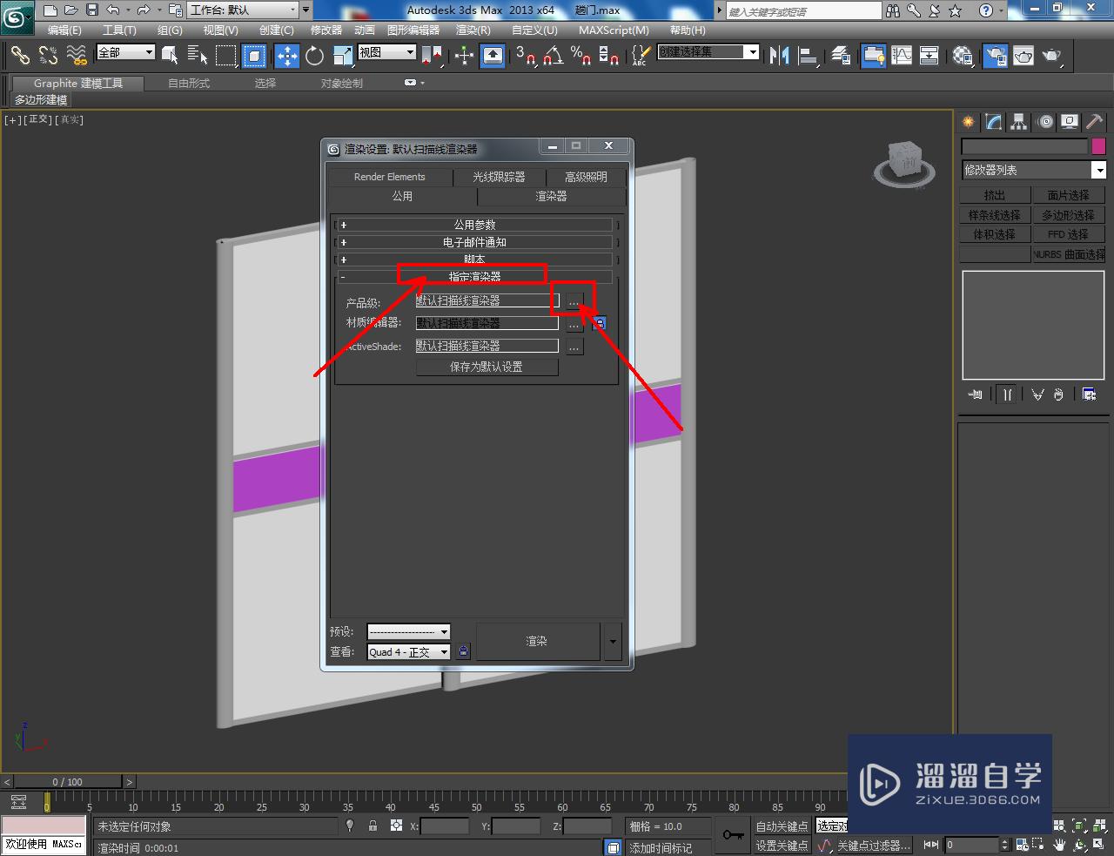
Task: Open the 预设 preset dropdown
Action: pos(408,631)
